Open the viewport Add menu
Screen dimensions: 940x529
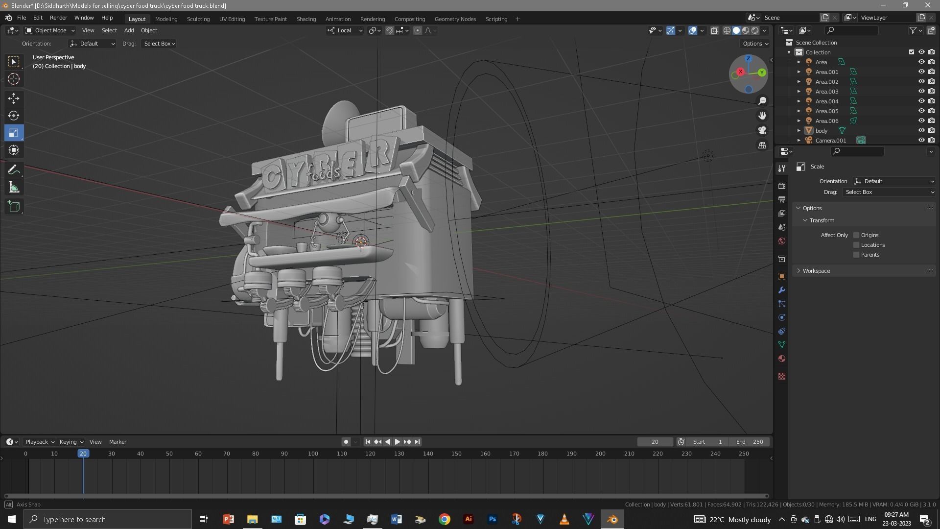point(129,30)
